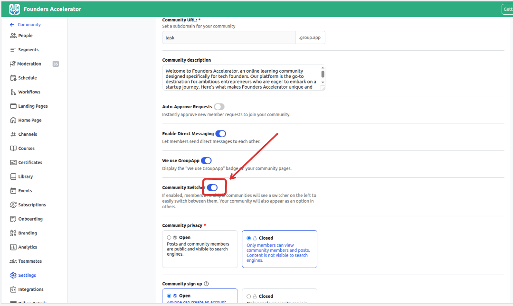Open People in the sidebar menu
The image size is (513, 306).
pyautogui.click(x=25, y=36)
